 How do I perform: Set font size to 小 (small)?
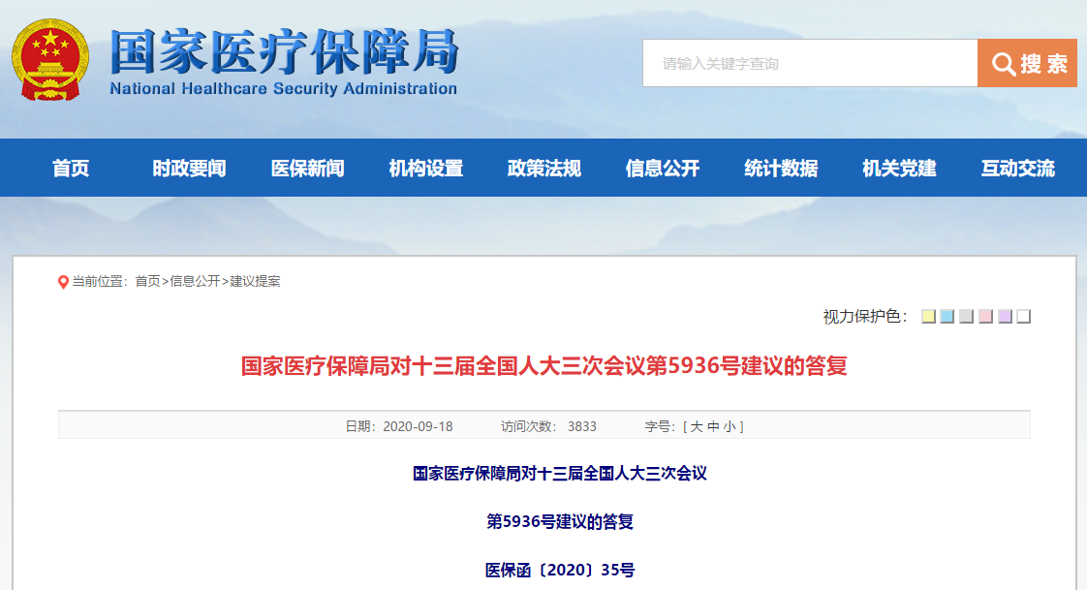730,426
